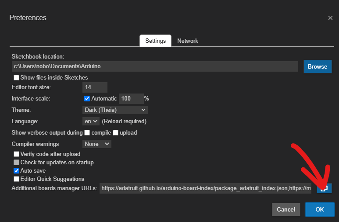Disable the Auto save checkbox
Viewport: 339px width, 222px height.
pos(17,171)
